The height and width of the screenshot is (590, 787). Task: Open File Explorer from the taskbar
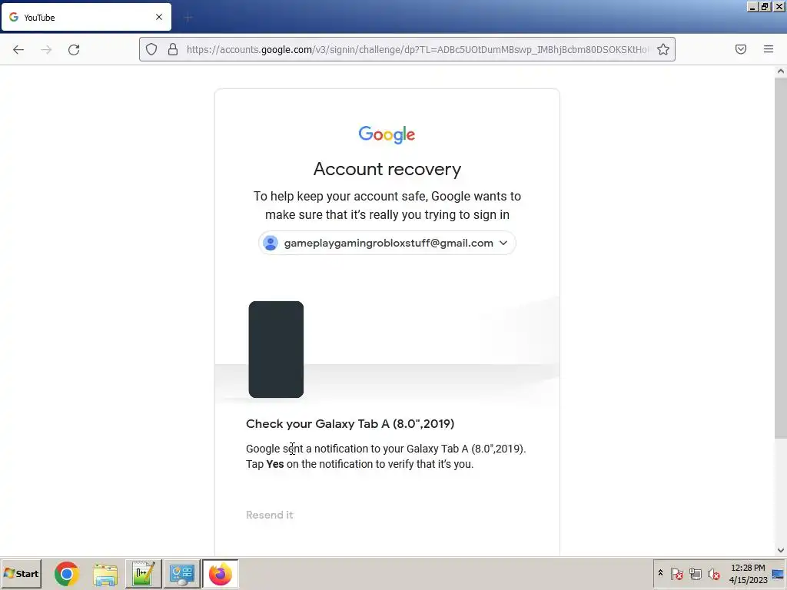point(105,574)
